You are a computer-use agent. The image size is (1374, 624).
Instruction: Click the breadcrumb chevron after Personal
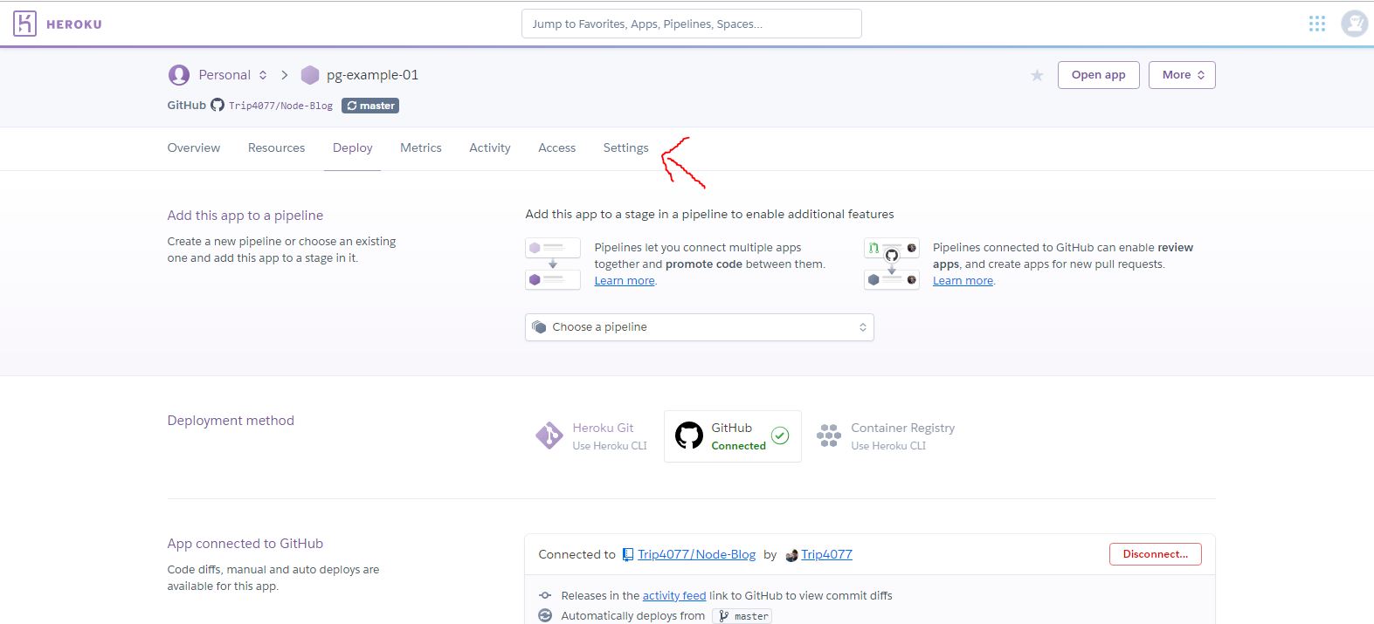coord(285,75)
